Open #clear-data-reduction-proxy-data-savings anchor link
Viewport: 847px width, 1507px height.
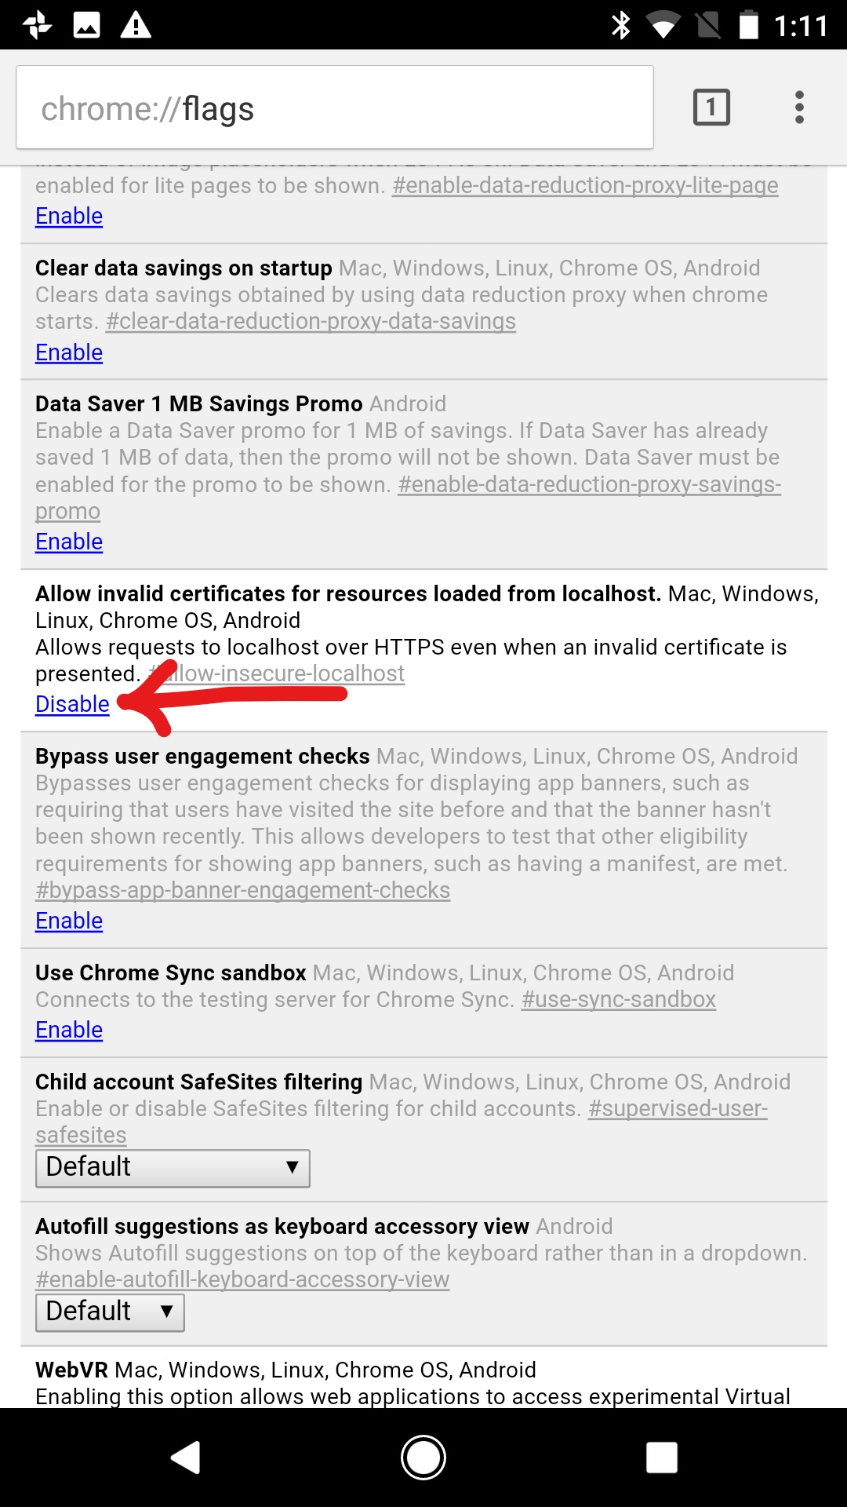tap(311, 321)
